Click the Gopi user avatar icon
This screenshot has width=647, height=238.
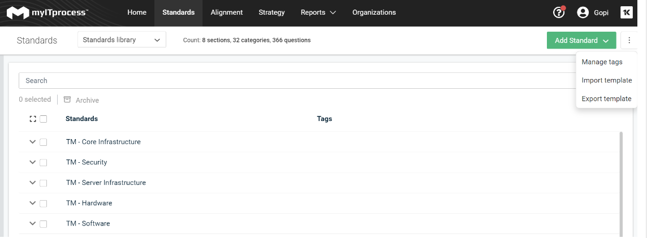tap(583, 12)
